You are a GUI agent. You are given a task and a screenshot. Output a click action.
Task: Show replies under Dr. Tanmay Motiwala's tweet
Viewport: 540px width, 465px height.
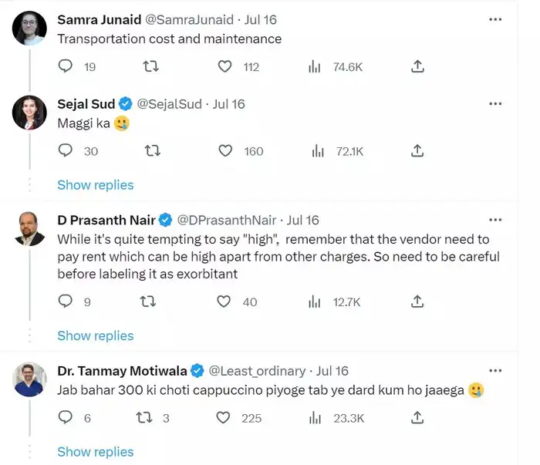(96, 452)
